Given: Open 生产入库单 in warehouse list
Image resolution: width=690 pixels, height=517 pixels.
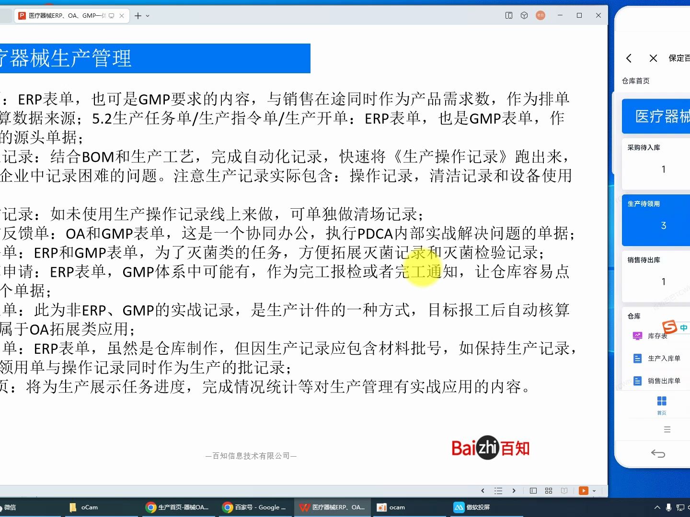Looking at the screenshot, I should pos(657,359).
